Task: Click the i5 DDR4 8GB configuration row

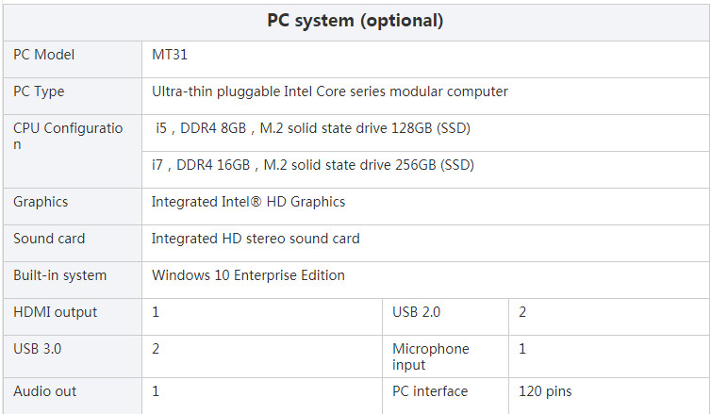Action: pos(312,128)
